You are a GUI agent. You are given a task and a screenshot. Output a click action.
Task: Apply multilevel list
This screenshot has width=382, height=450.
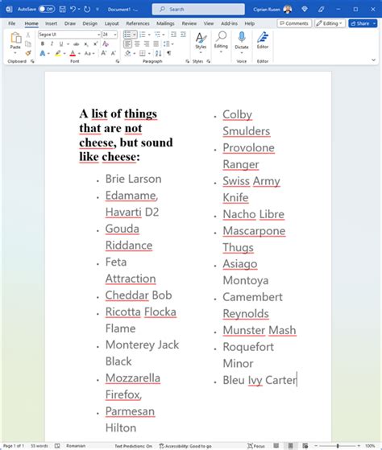click(157, 35)
